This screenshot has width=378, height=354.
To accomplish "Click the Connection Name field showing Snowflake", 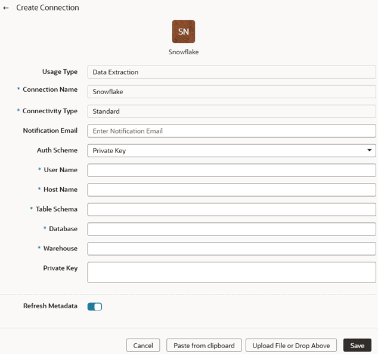I will pos(231,92).
